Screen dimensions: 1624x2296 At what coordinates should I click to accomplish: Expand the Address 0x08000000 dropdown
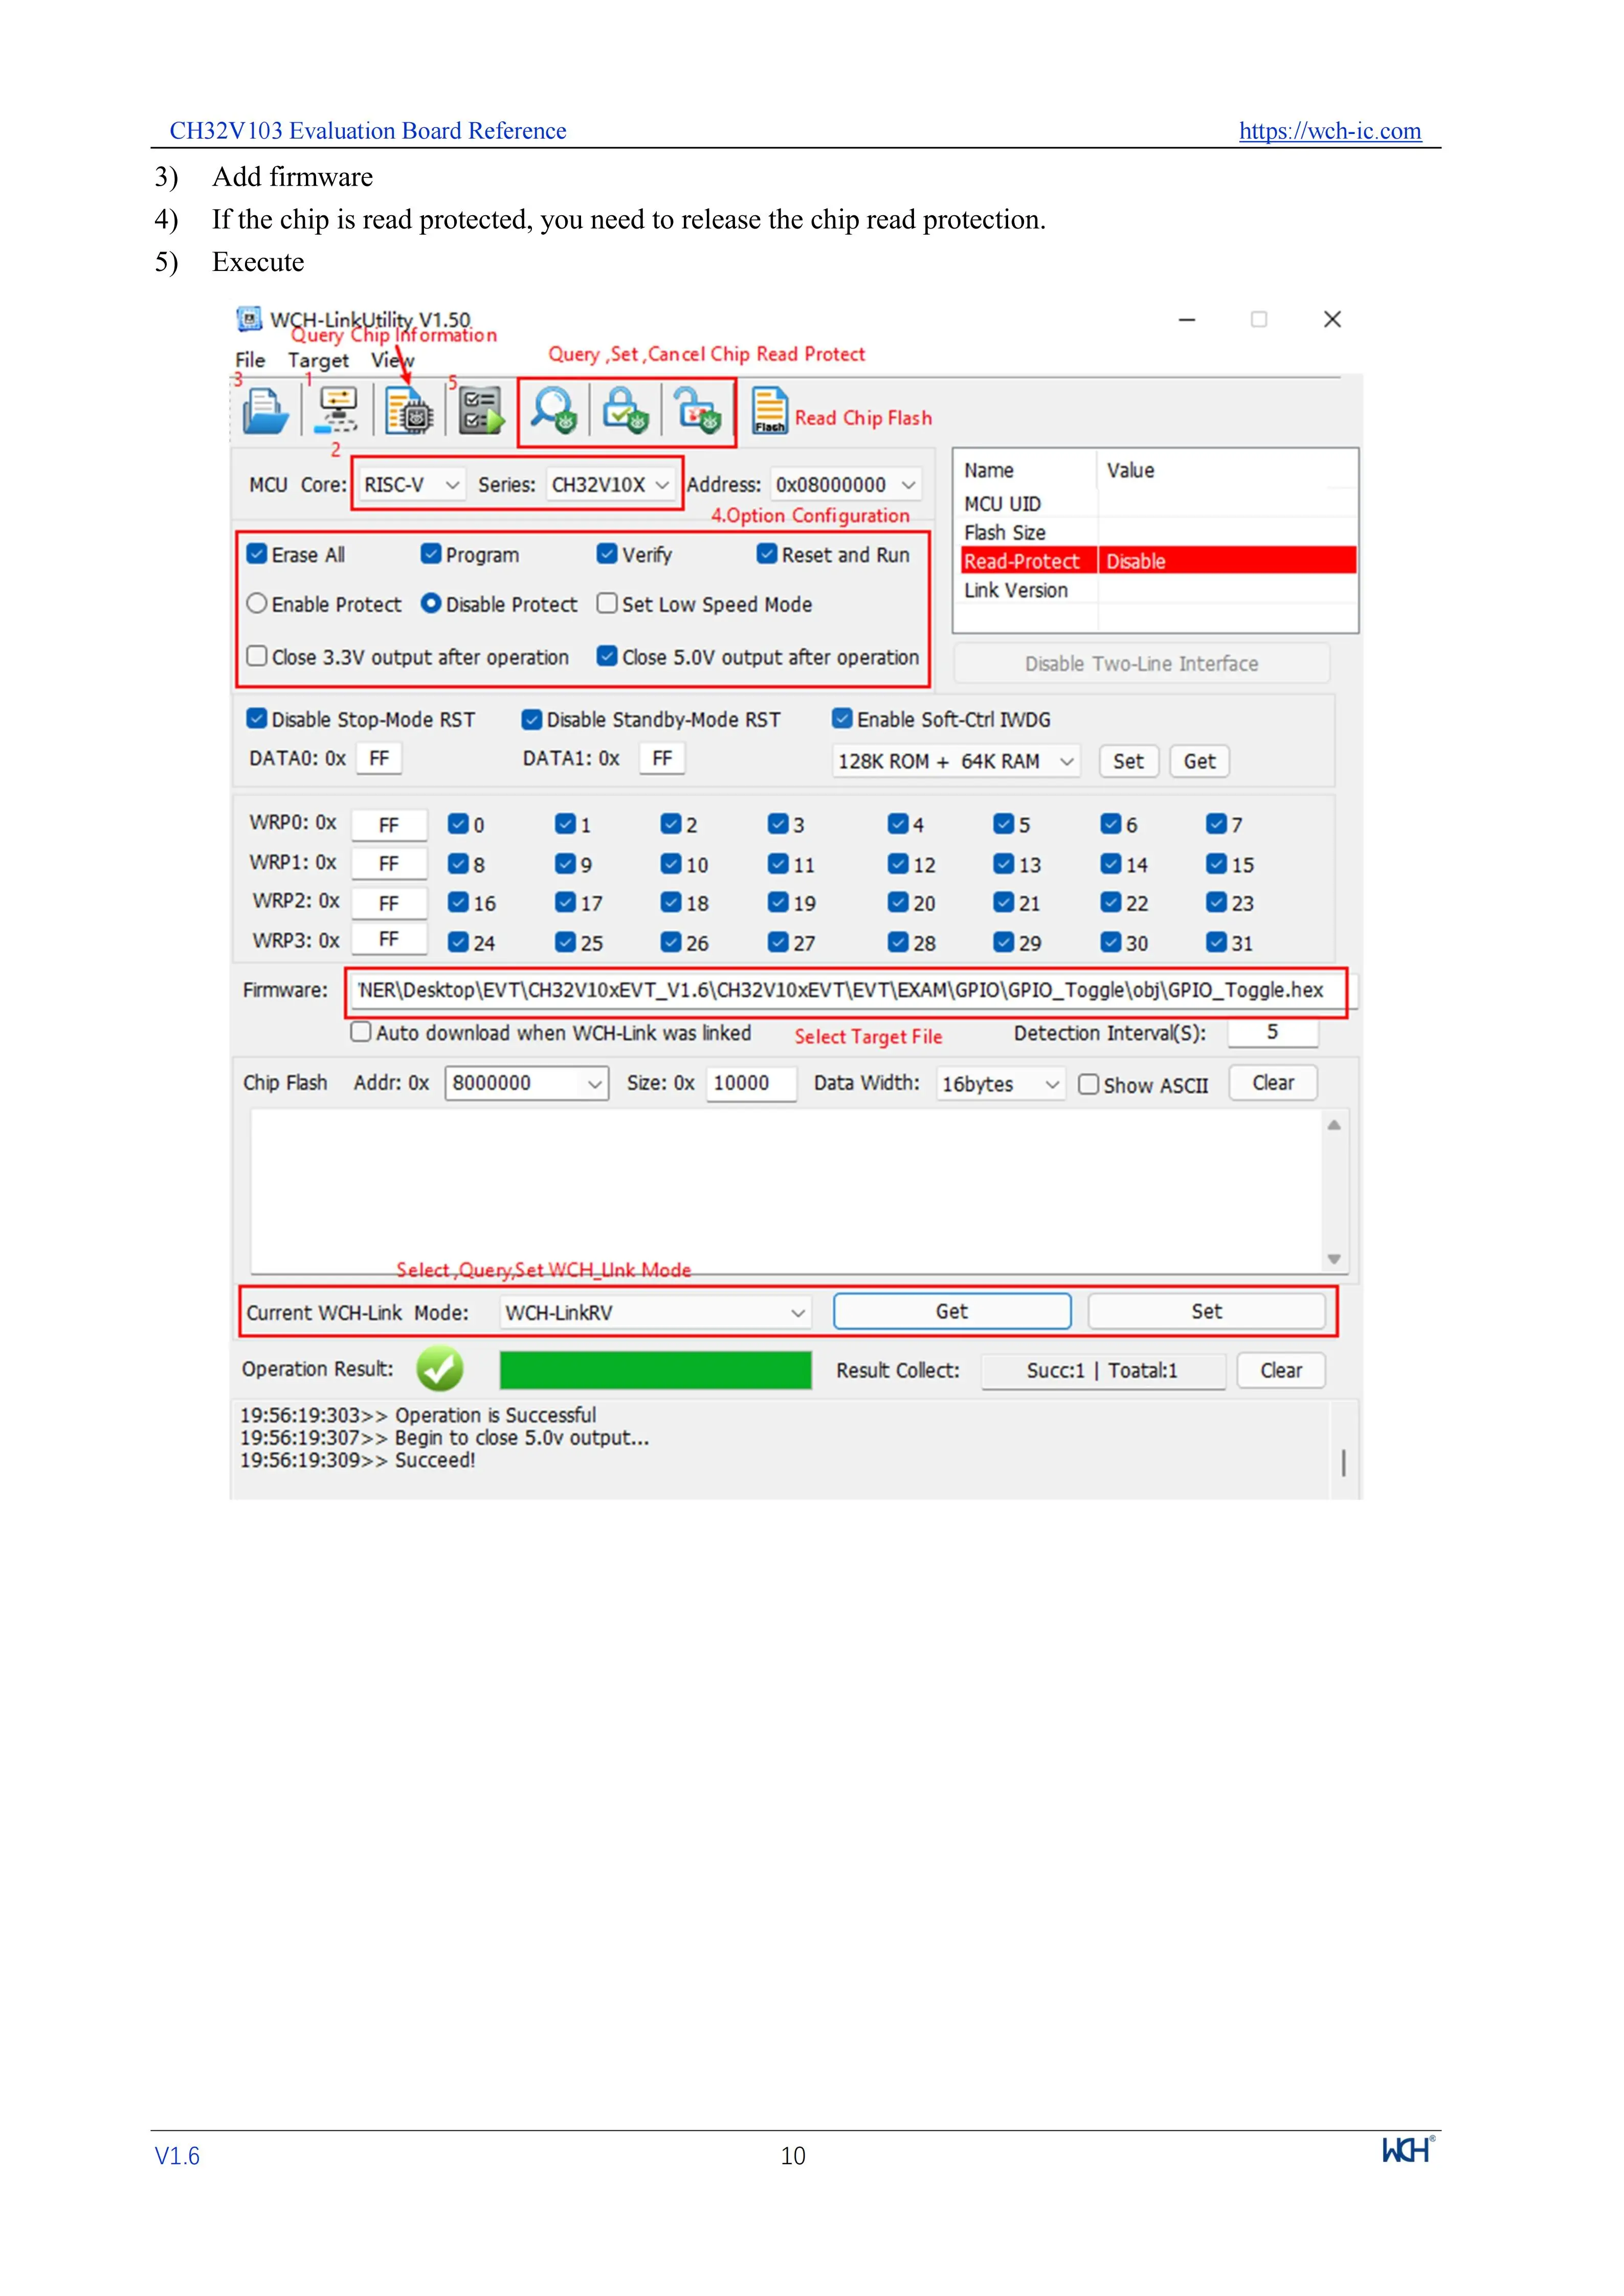tap(846, 485)
